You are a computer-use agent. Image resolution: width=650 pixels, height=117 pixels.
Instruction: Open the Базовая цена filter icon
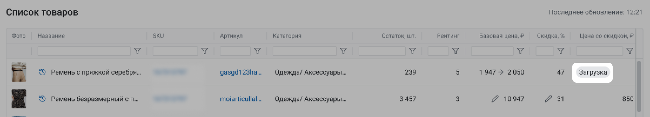click(x=520, y=51)
